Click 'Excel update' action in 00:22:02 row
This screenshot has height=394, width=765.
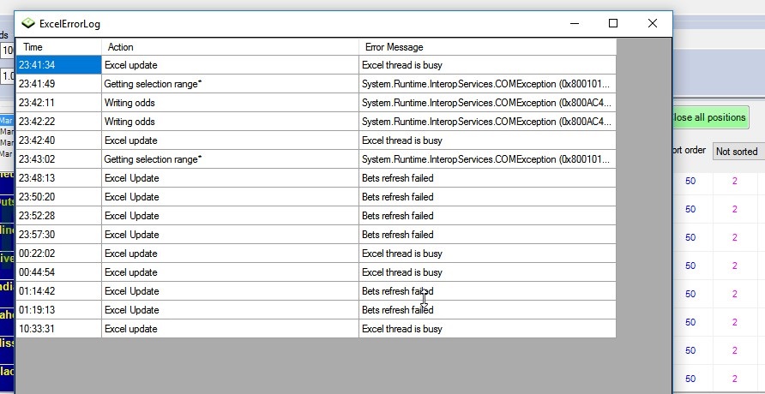tap(130, 254)
